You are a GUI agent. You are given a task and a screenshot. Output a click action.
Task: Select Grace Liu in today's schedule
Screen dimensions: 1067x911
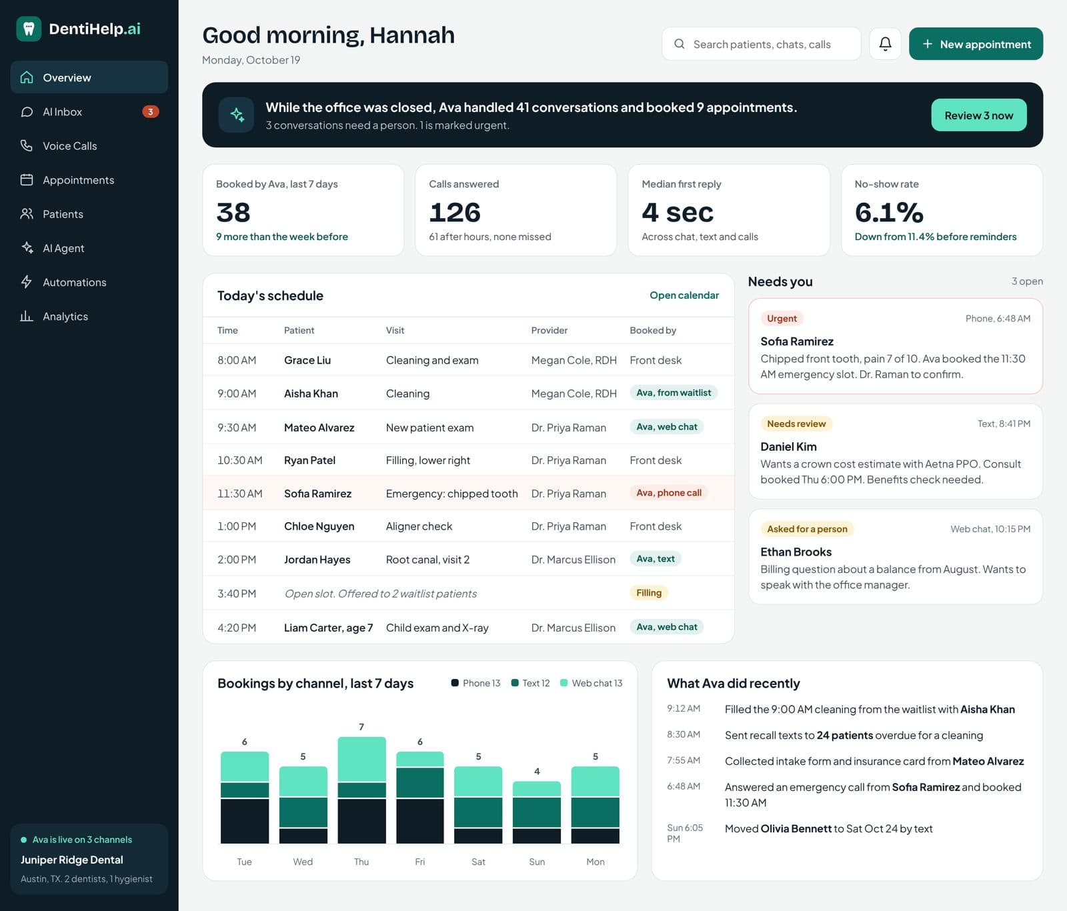point(307,360)
